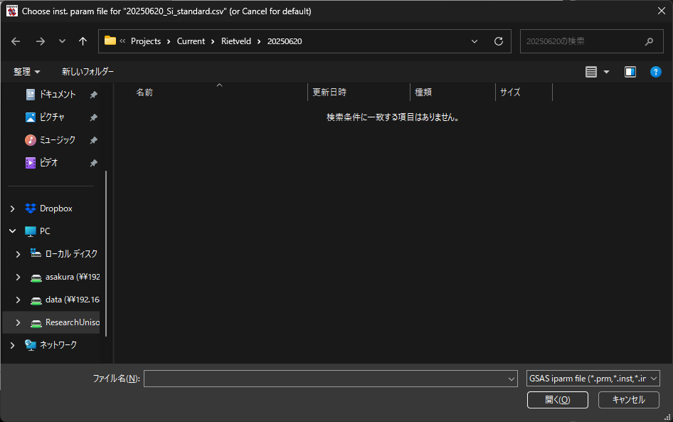Open the help question mark icon

[656, 72]
